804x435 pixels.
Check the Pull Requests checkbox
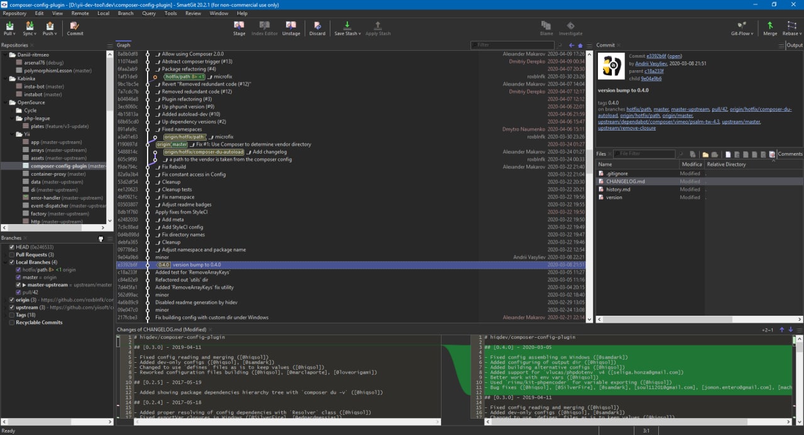pyautogui.click(x=12, y=255)
